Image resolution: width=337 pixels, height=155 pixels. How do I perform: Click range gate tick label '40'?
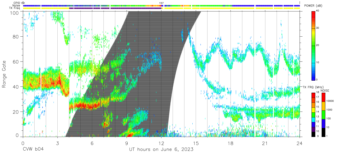[x=16, y=87]
